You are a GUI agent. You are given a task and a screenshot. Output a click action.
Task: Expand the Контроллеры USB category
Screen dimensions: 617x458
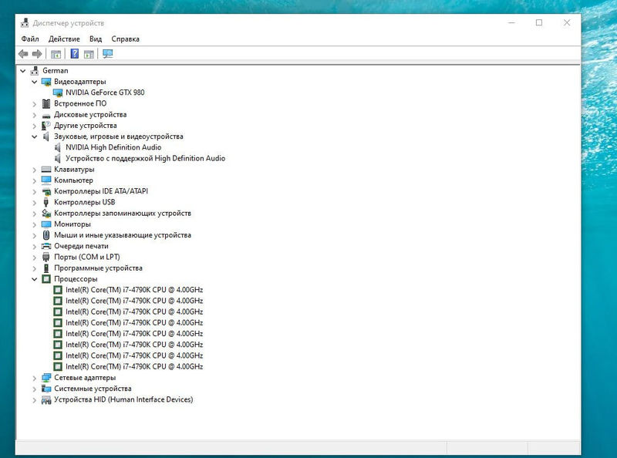(34, 203)
